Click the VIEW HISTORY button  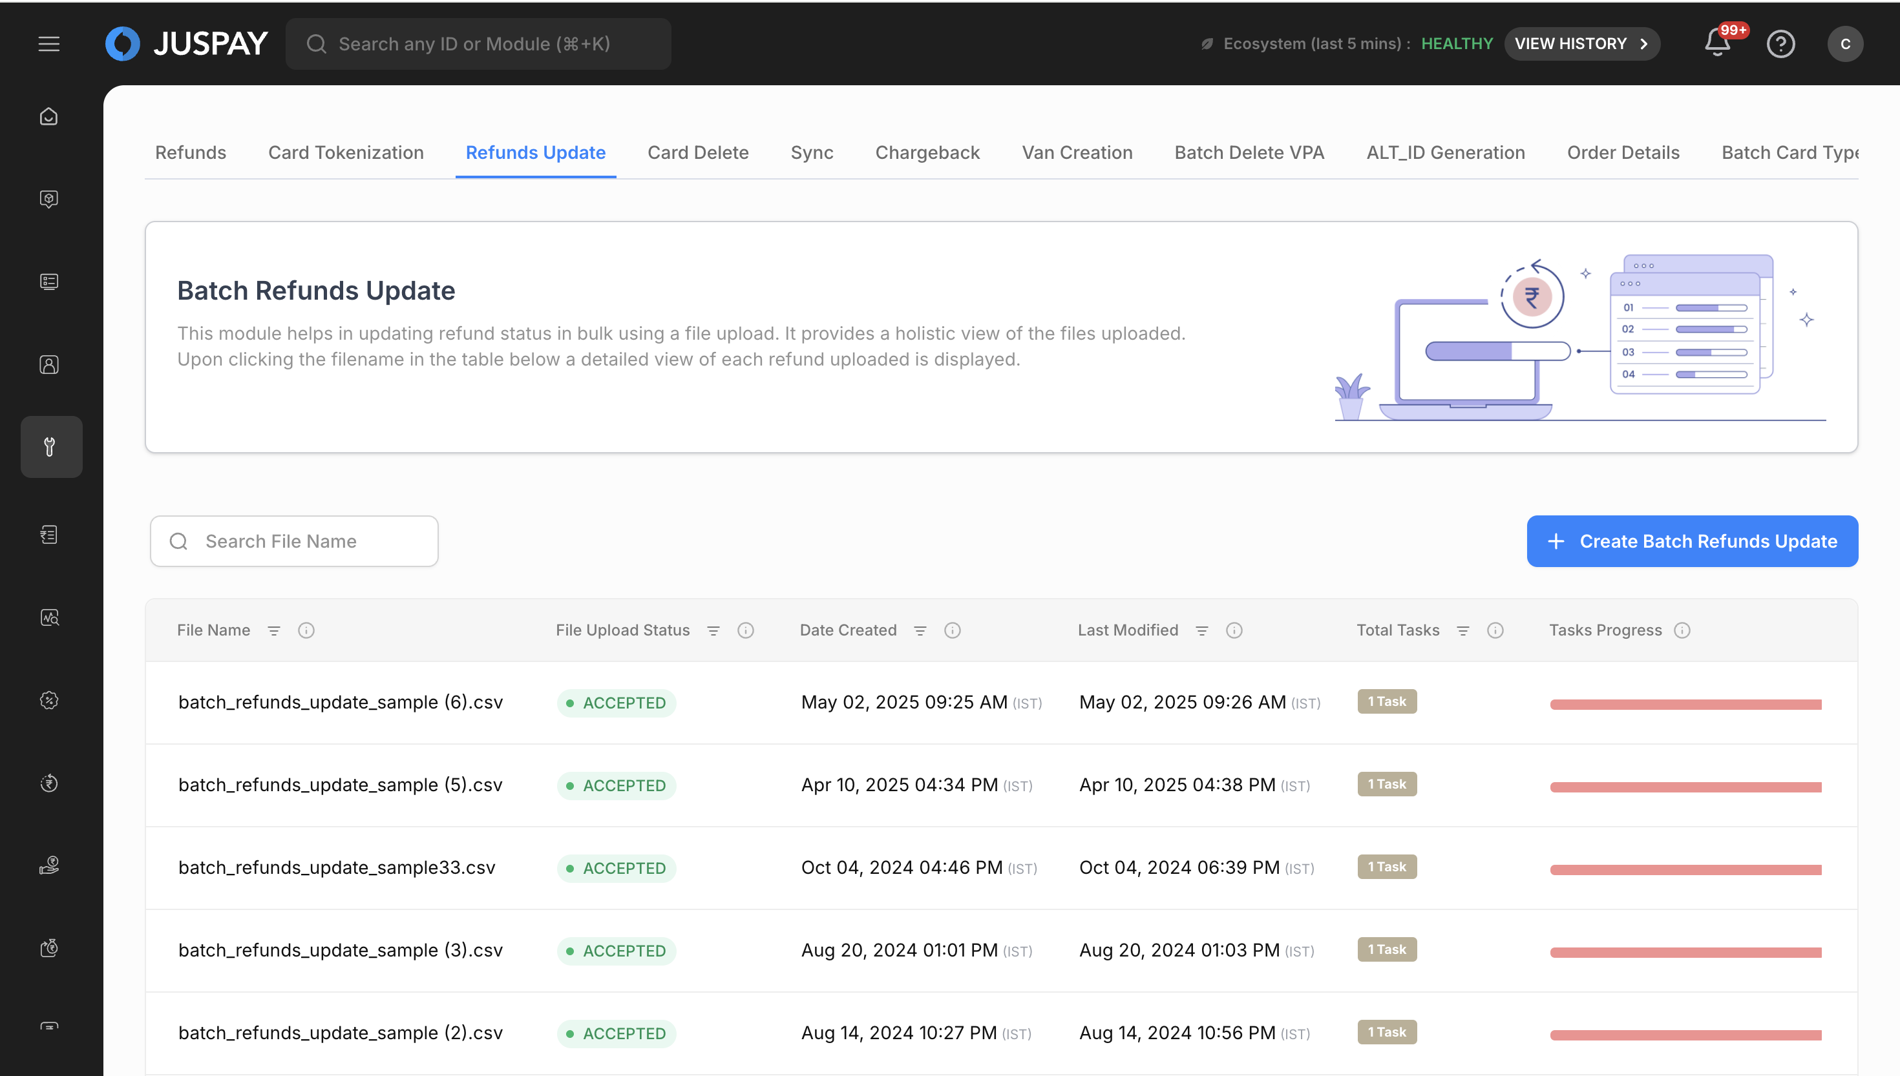[x=1581, y=44]
